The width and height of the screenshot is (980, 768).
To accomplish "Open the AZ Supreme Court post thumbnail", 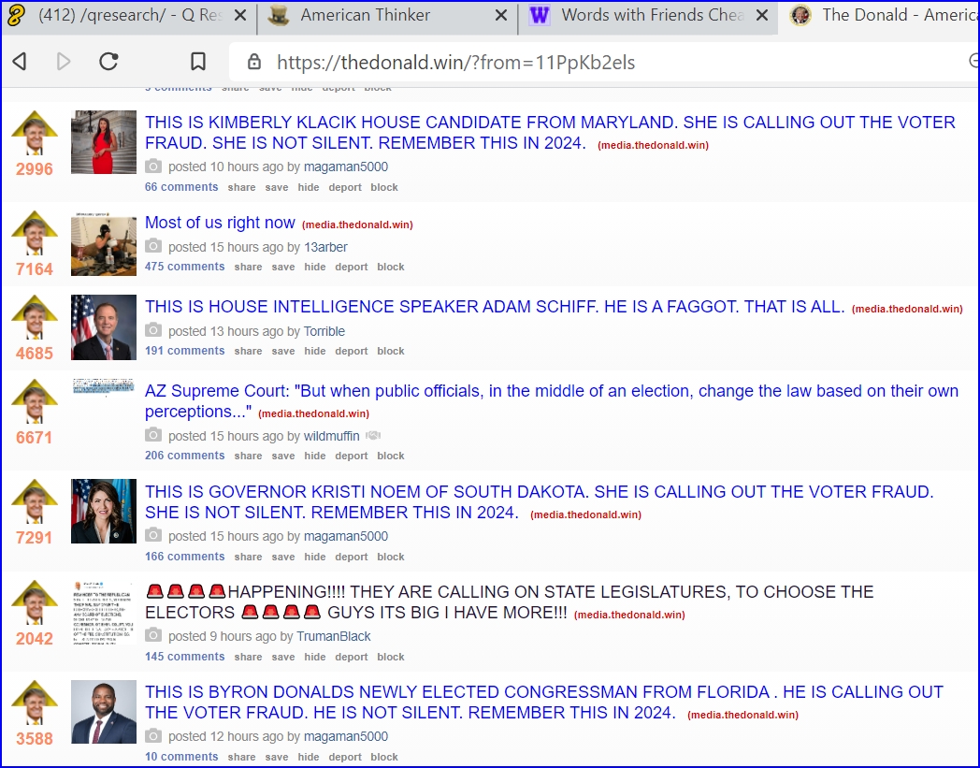I will point(104,386).
